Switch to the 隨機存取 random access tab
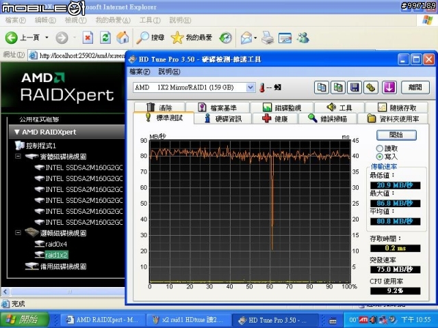The width and height of the screenshot is (438, 328). click(x=397, y=107)
